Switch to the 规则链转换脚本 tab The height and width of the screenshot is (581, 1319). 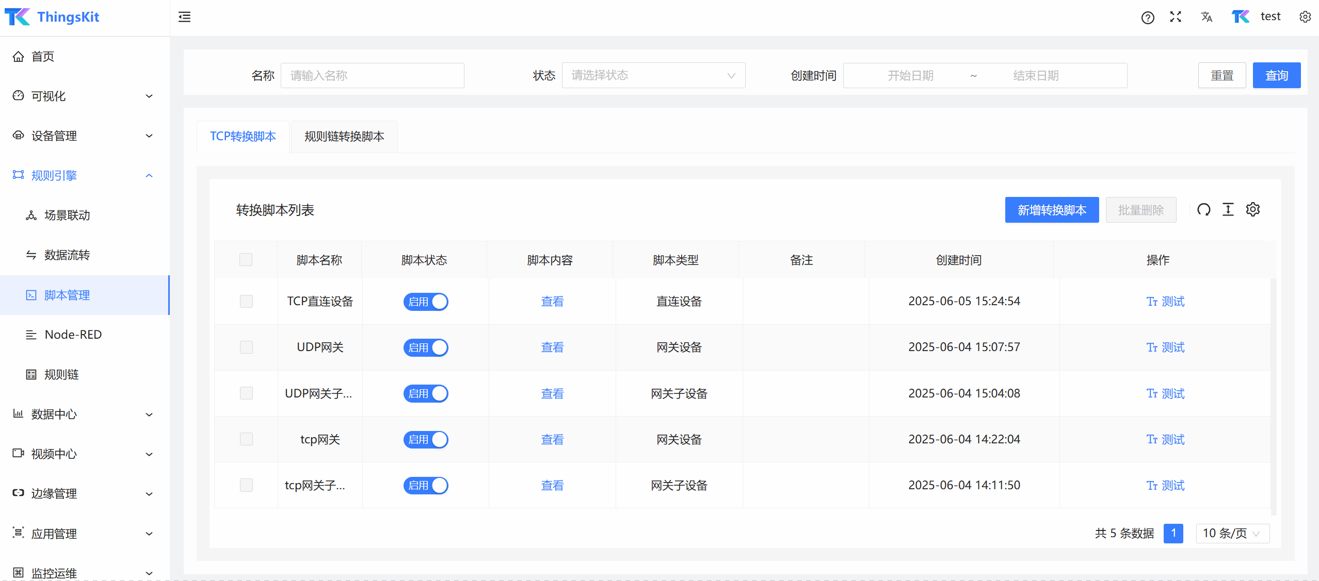pos(344,137)
